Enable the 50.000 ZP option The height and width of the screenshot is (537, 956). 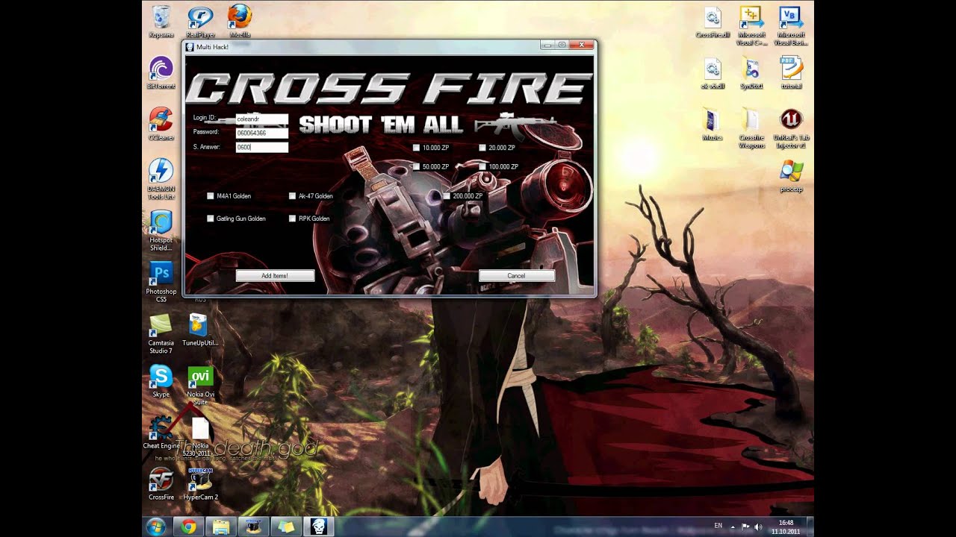tap(416, 166)
